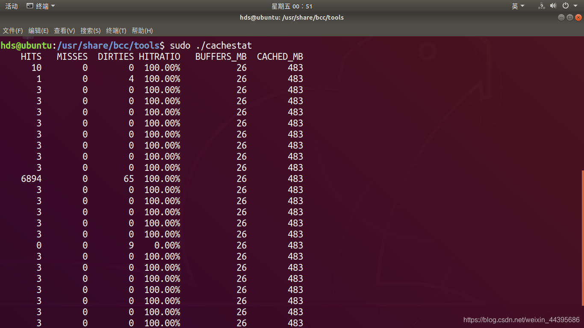The image size is (584, 328).
Task: Click the DIRTIES value 9
Action: [131, 245]
